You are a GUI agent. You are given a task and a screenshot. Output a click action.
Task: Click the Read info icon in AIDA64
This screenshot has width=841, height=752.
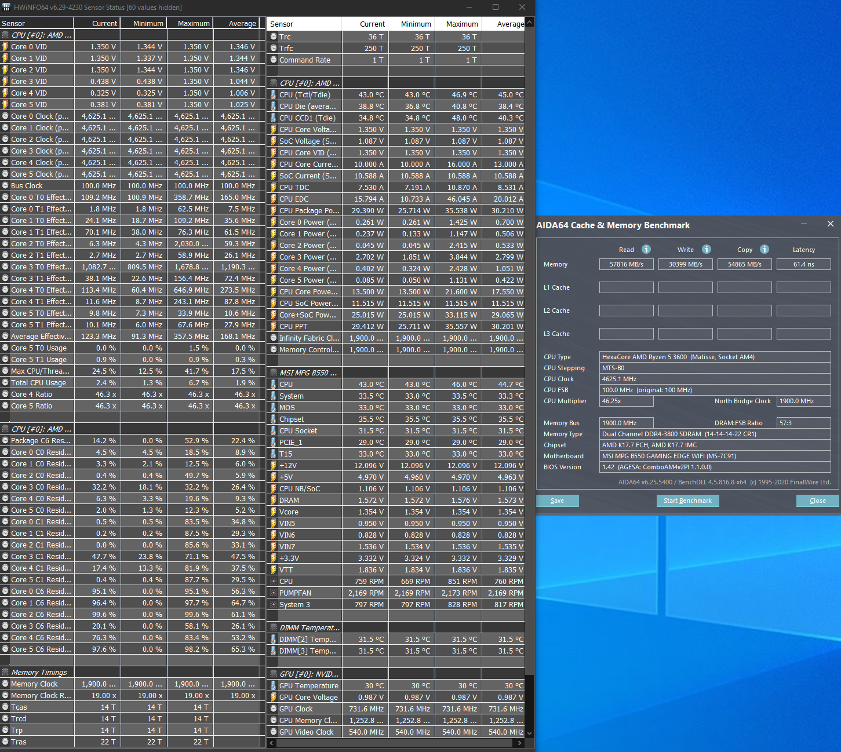[646, 249]
